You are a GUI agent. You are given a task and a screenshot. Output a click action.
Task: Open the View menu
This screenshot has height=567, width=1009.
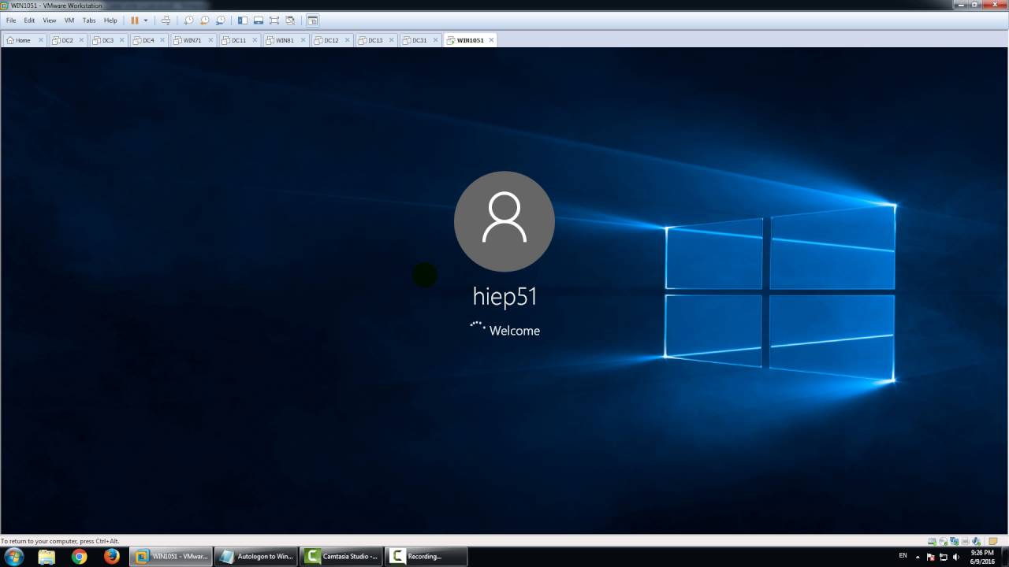pos(49,20)
